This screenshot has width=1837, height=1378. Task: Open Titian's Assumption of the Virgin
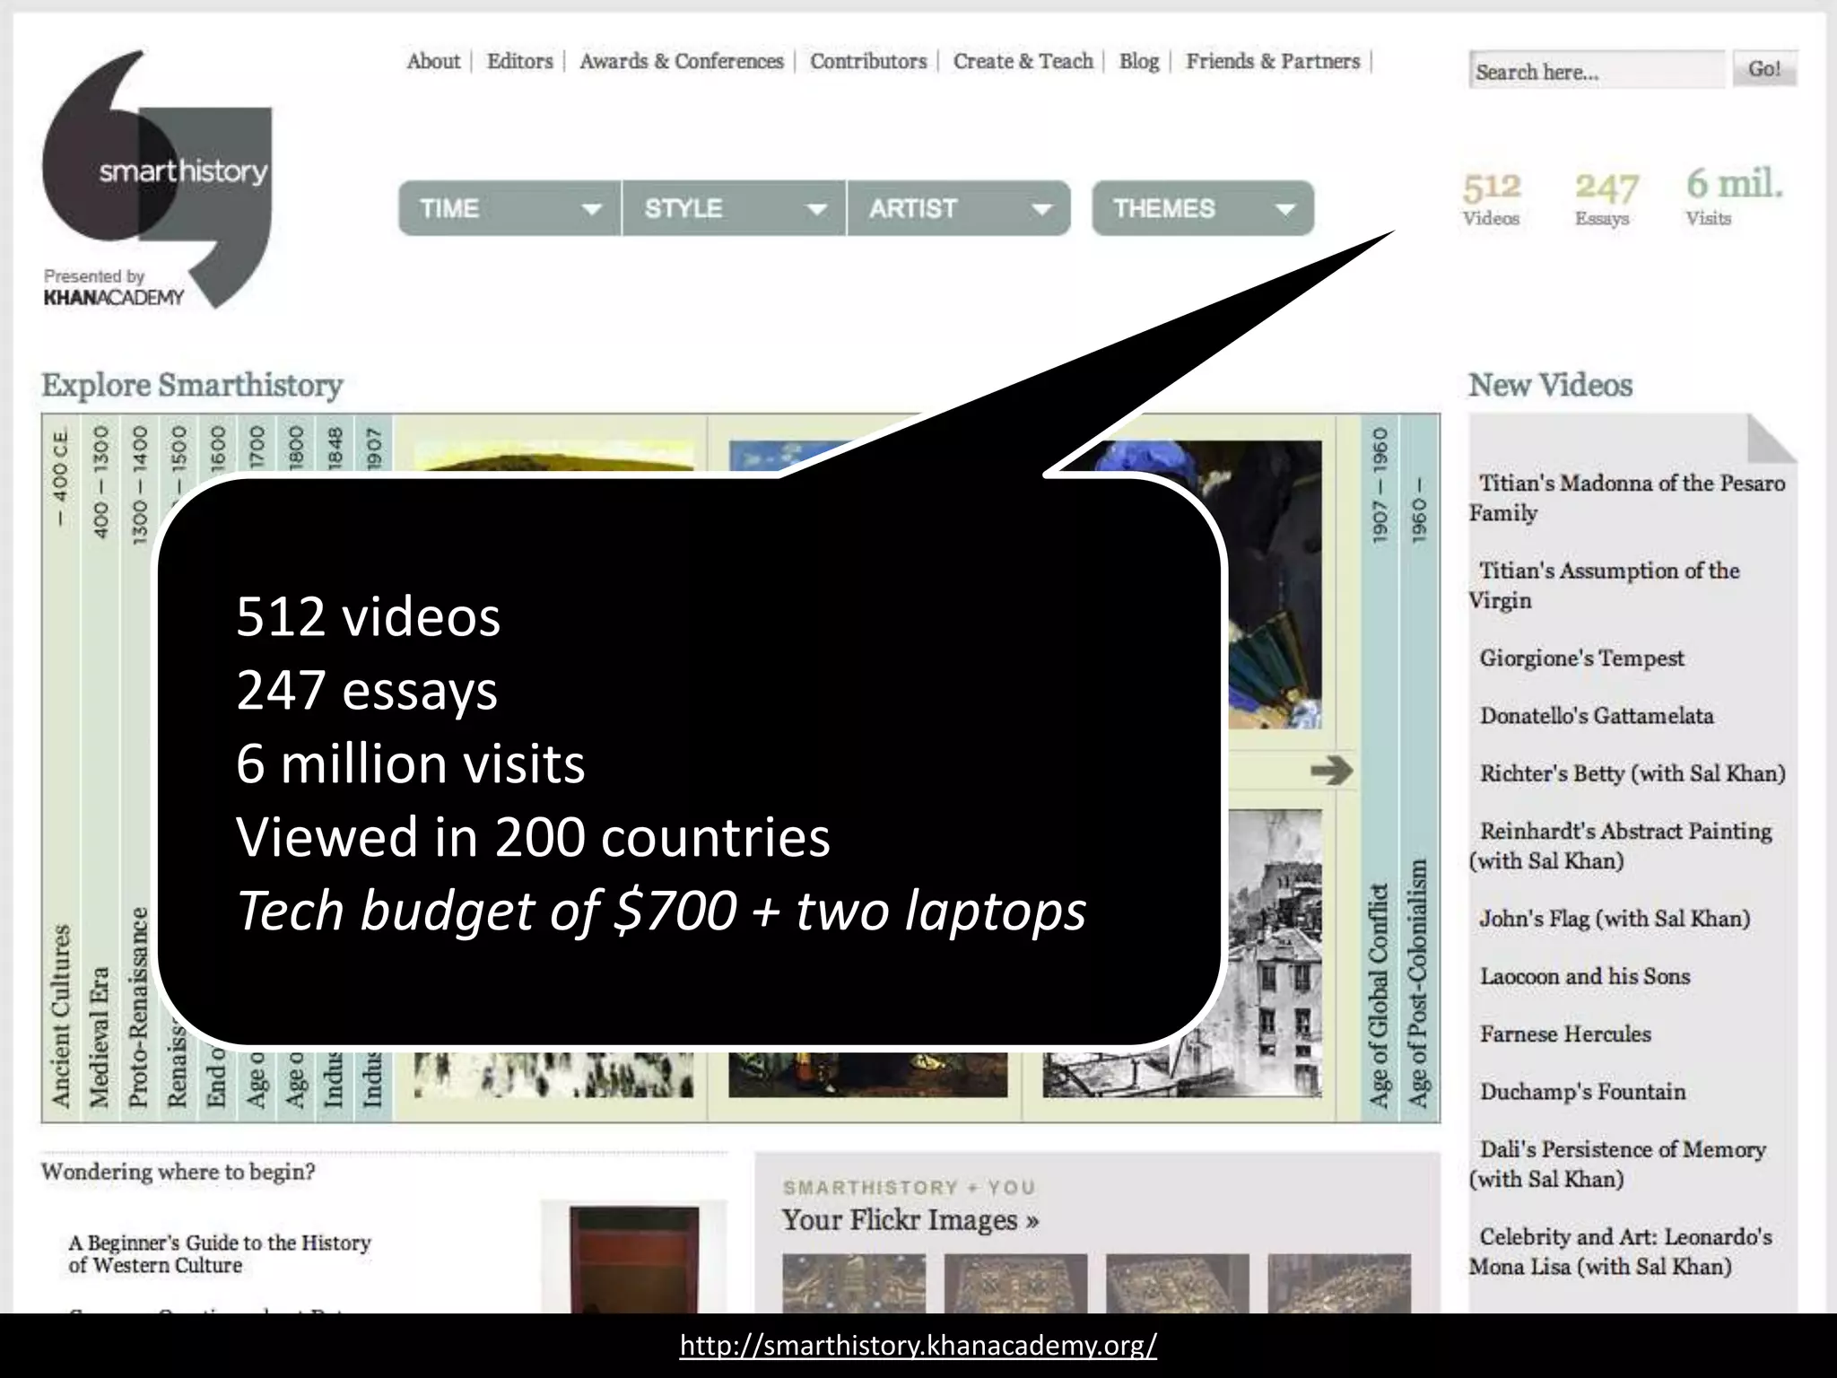click(1605, 585)
